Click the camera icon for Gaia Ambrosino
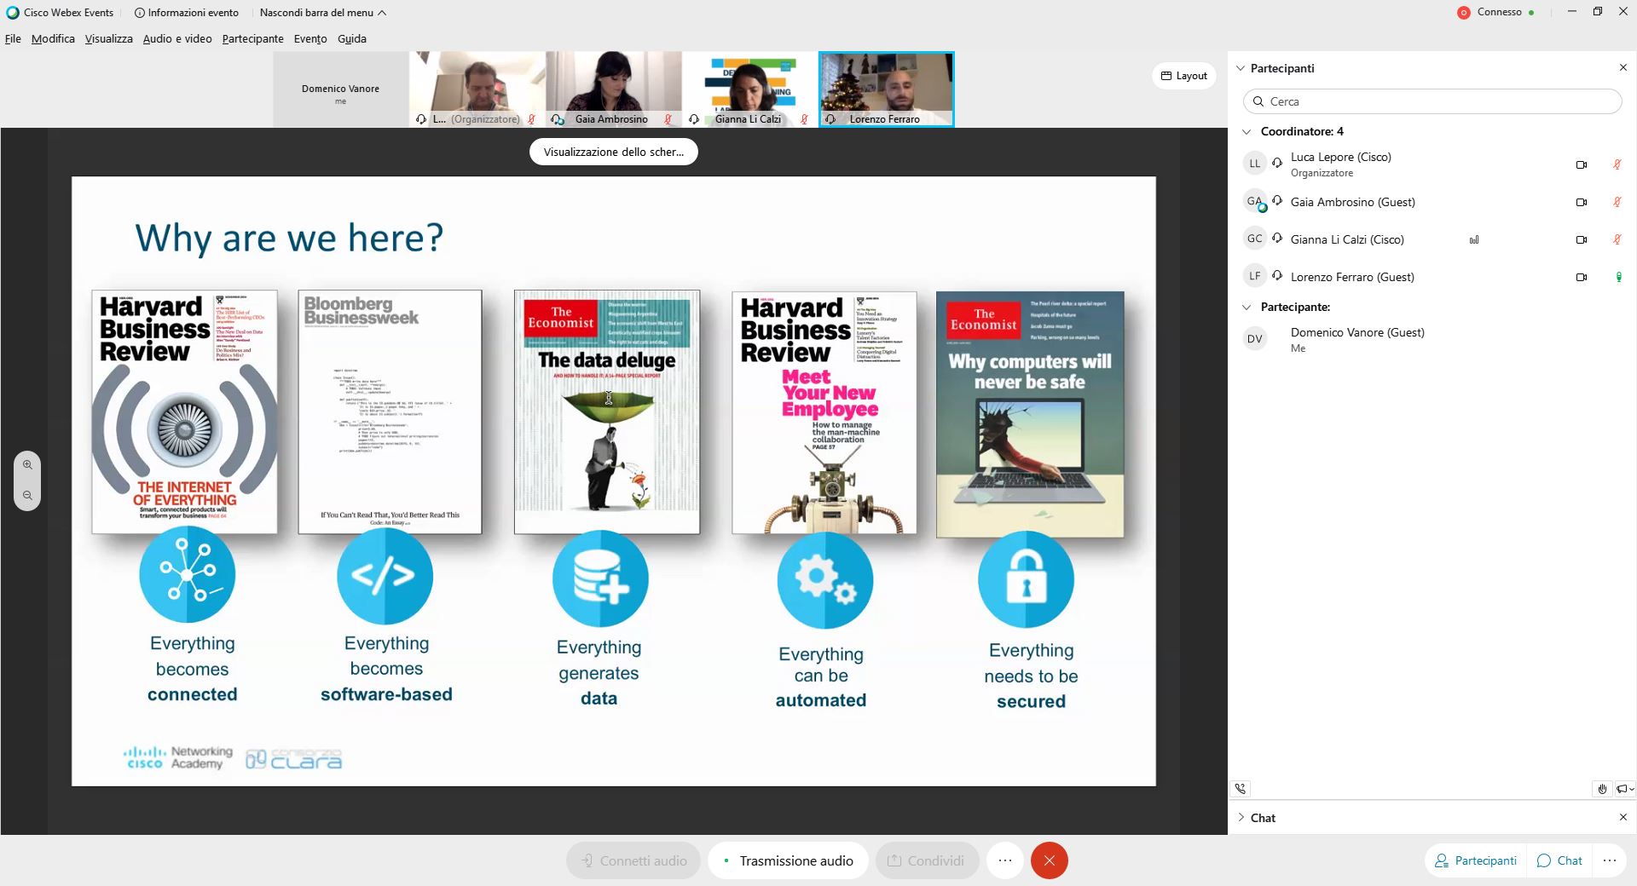This screenshot has width=1637, height=886. [1582, 202]
